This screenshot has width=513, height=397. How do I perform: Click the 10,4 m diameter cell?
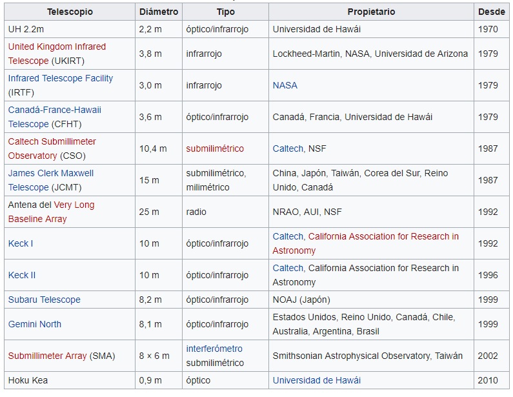(159, 148)
